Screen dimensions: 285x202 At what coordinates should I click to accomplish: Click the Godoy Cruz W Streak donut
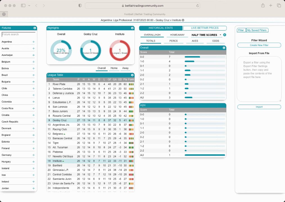point(91,50)
